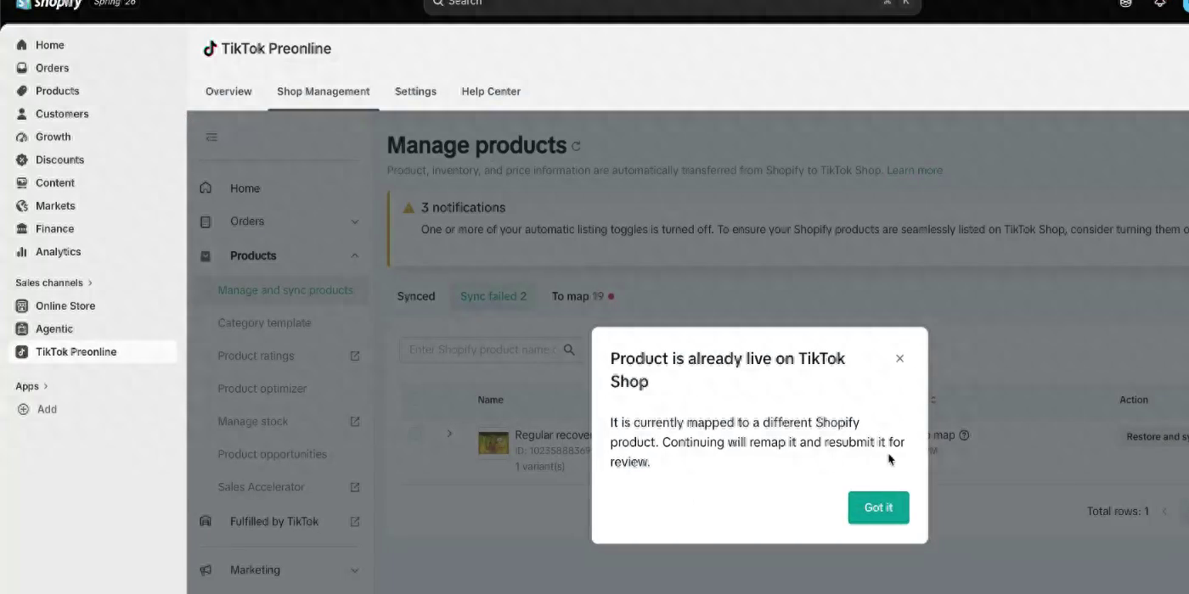1189x594 pixels.
Task: Expand the Sales channels list
Action: coord(54,283)
